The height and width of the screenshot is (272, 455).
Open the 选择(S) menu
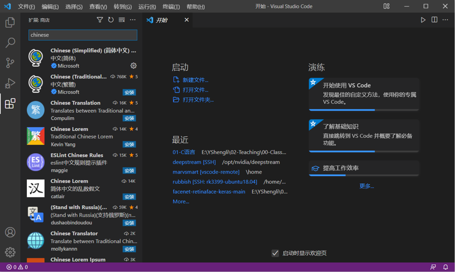point(74,7)
